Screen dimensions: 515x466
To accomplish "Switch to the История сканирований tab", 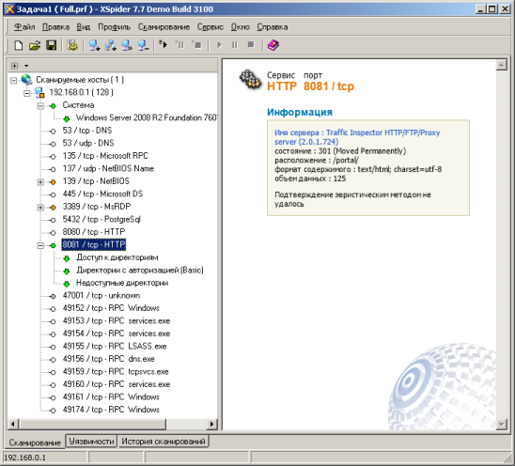I will click(x=164, y=442).
